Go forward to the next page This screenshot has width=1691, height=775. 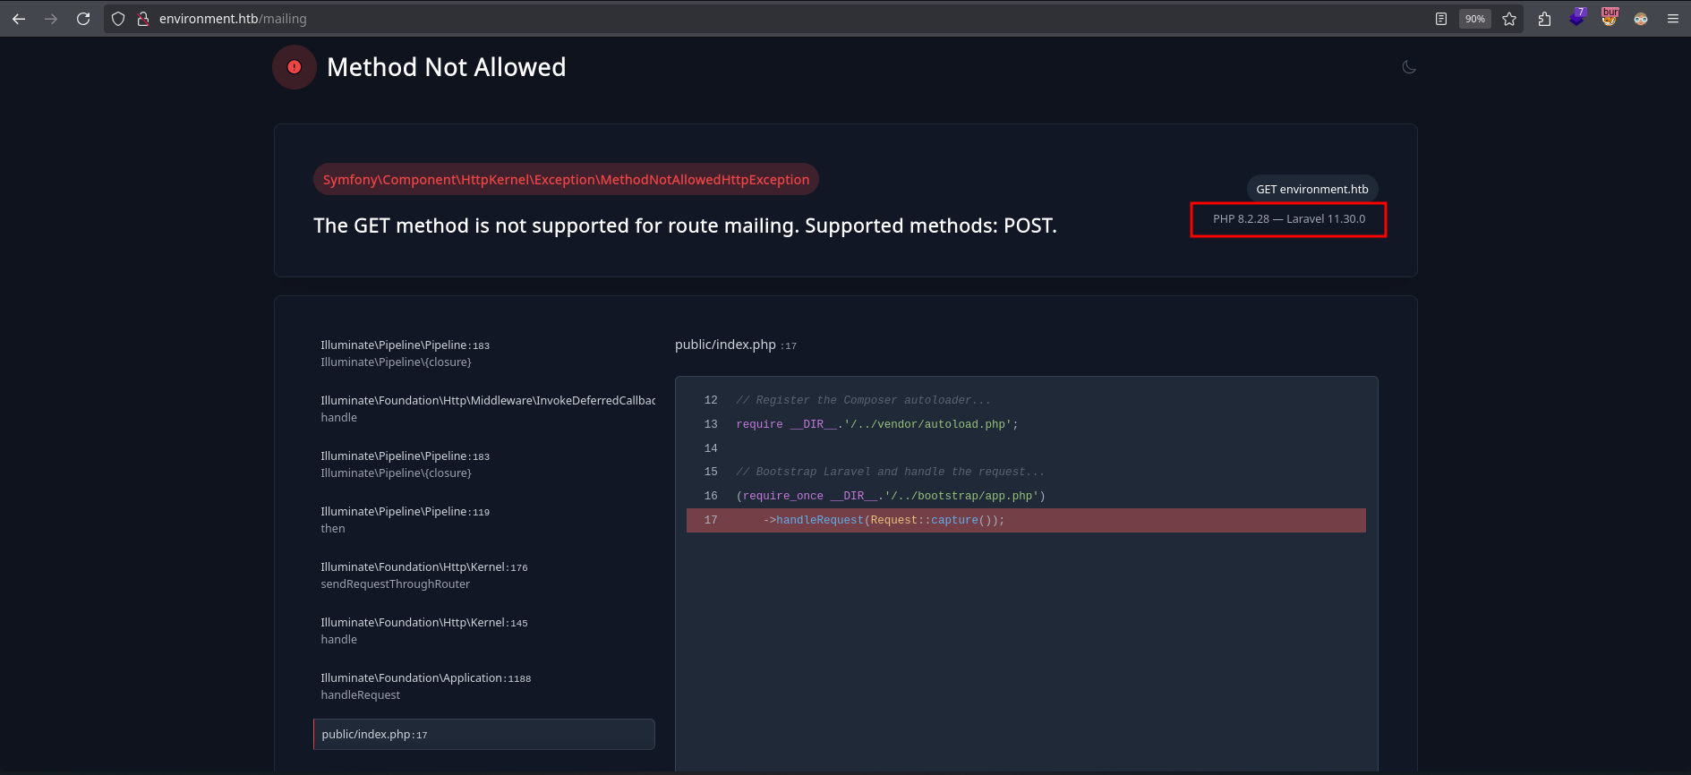[x=51, y=19]
